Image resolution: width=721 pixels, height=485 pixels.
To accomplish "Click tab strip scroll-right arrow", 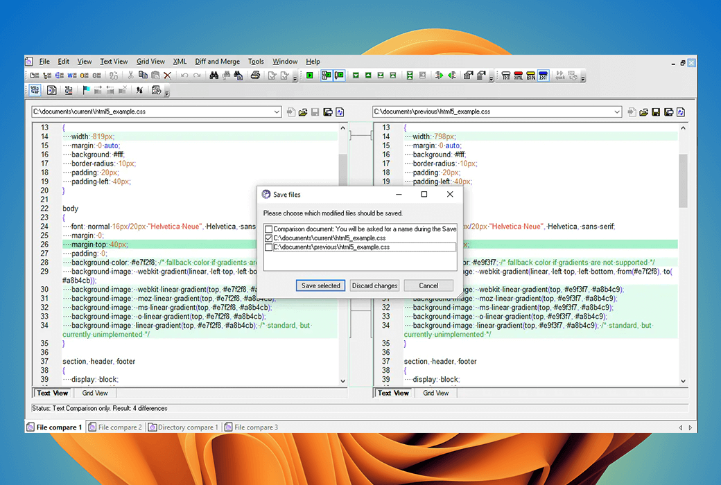I will coord(690,427).
